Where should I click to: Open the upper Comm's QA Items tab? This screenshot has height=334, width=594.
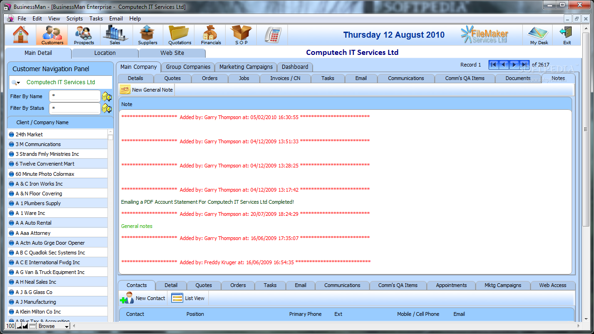click(x=465, y=78)
